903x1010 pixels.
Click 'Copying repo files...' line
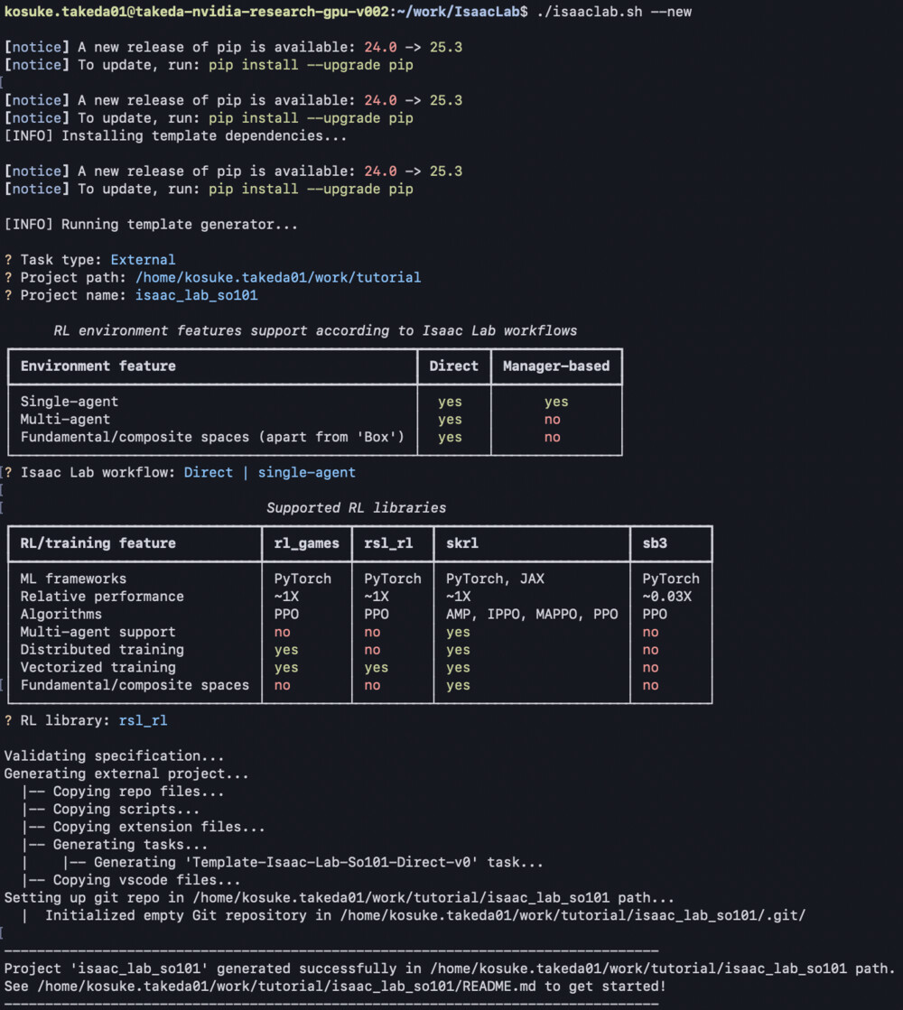(x=138, y=791)
